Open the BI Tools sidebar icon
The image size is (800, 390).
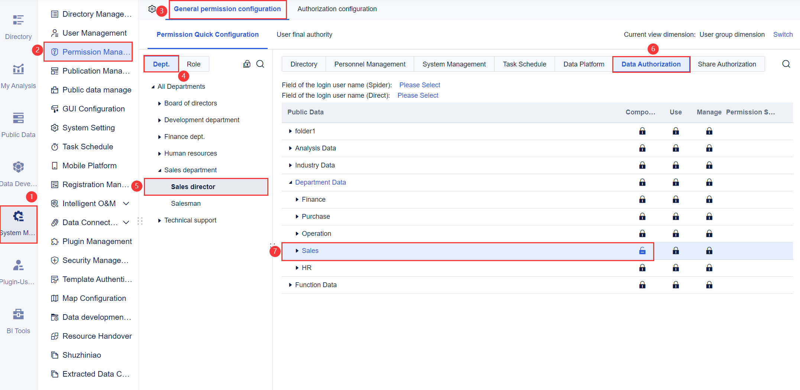click(x=18, y=319)
